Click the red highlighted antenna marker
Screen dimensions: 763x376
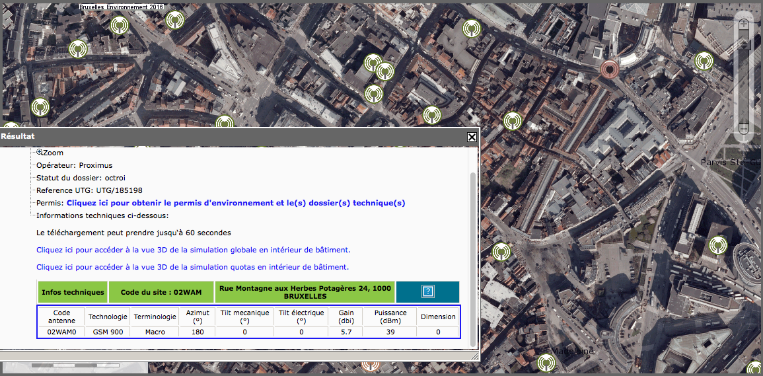pyautogui.click(x=610, y=68)
